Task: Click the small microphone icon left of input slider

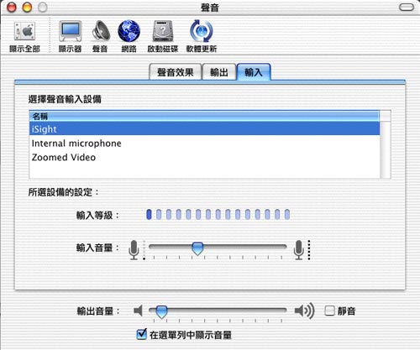Action: [x=134, y=250]
